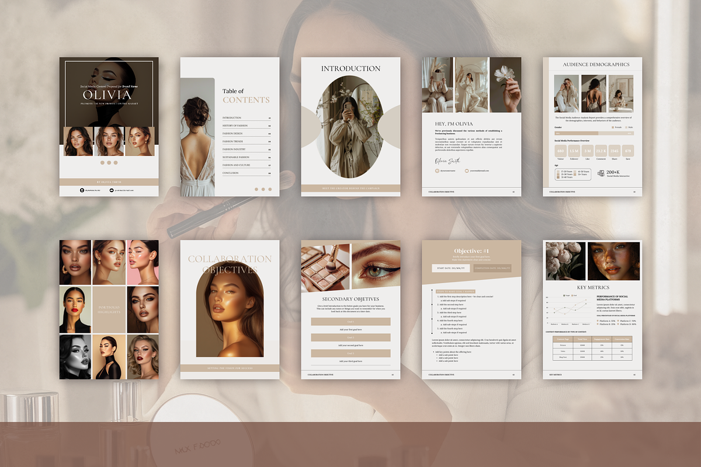The height and width of the screenshot is (467, 701).
Task: Click the 23.2 K Comment stat box
Action: 601,152
